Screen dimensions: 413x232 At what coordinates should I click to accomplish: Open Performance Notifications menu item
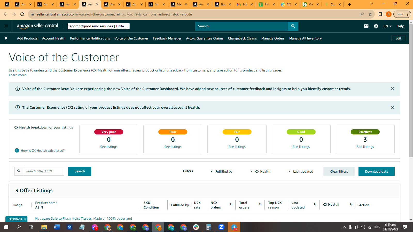pos(90,38)
